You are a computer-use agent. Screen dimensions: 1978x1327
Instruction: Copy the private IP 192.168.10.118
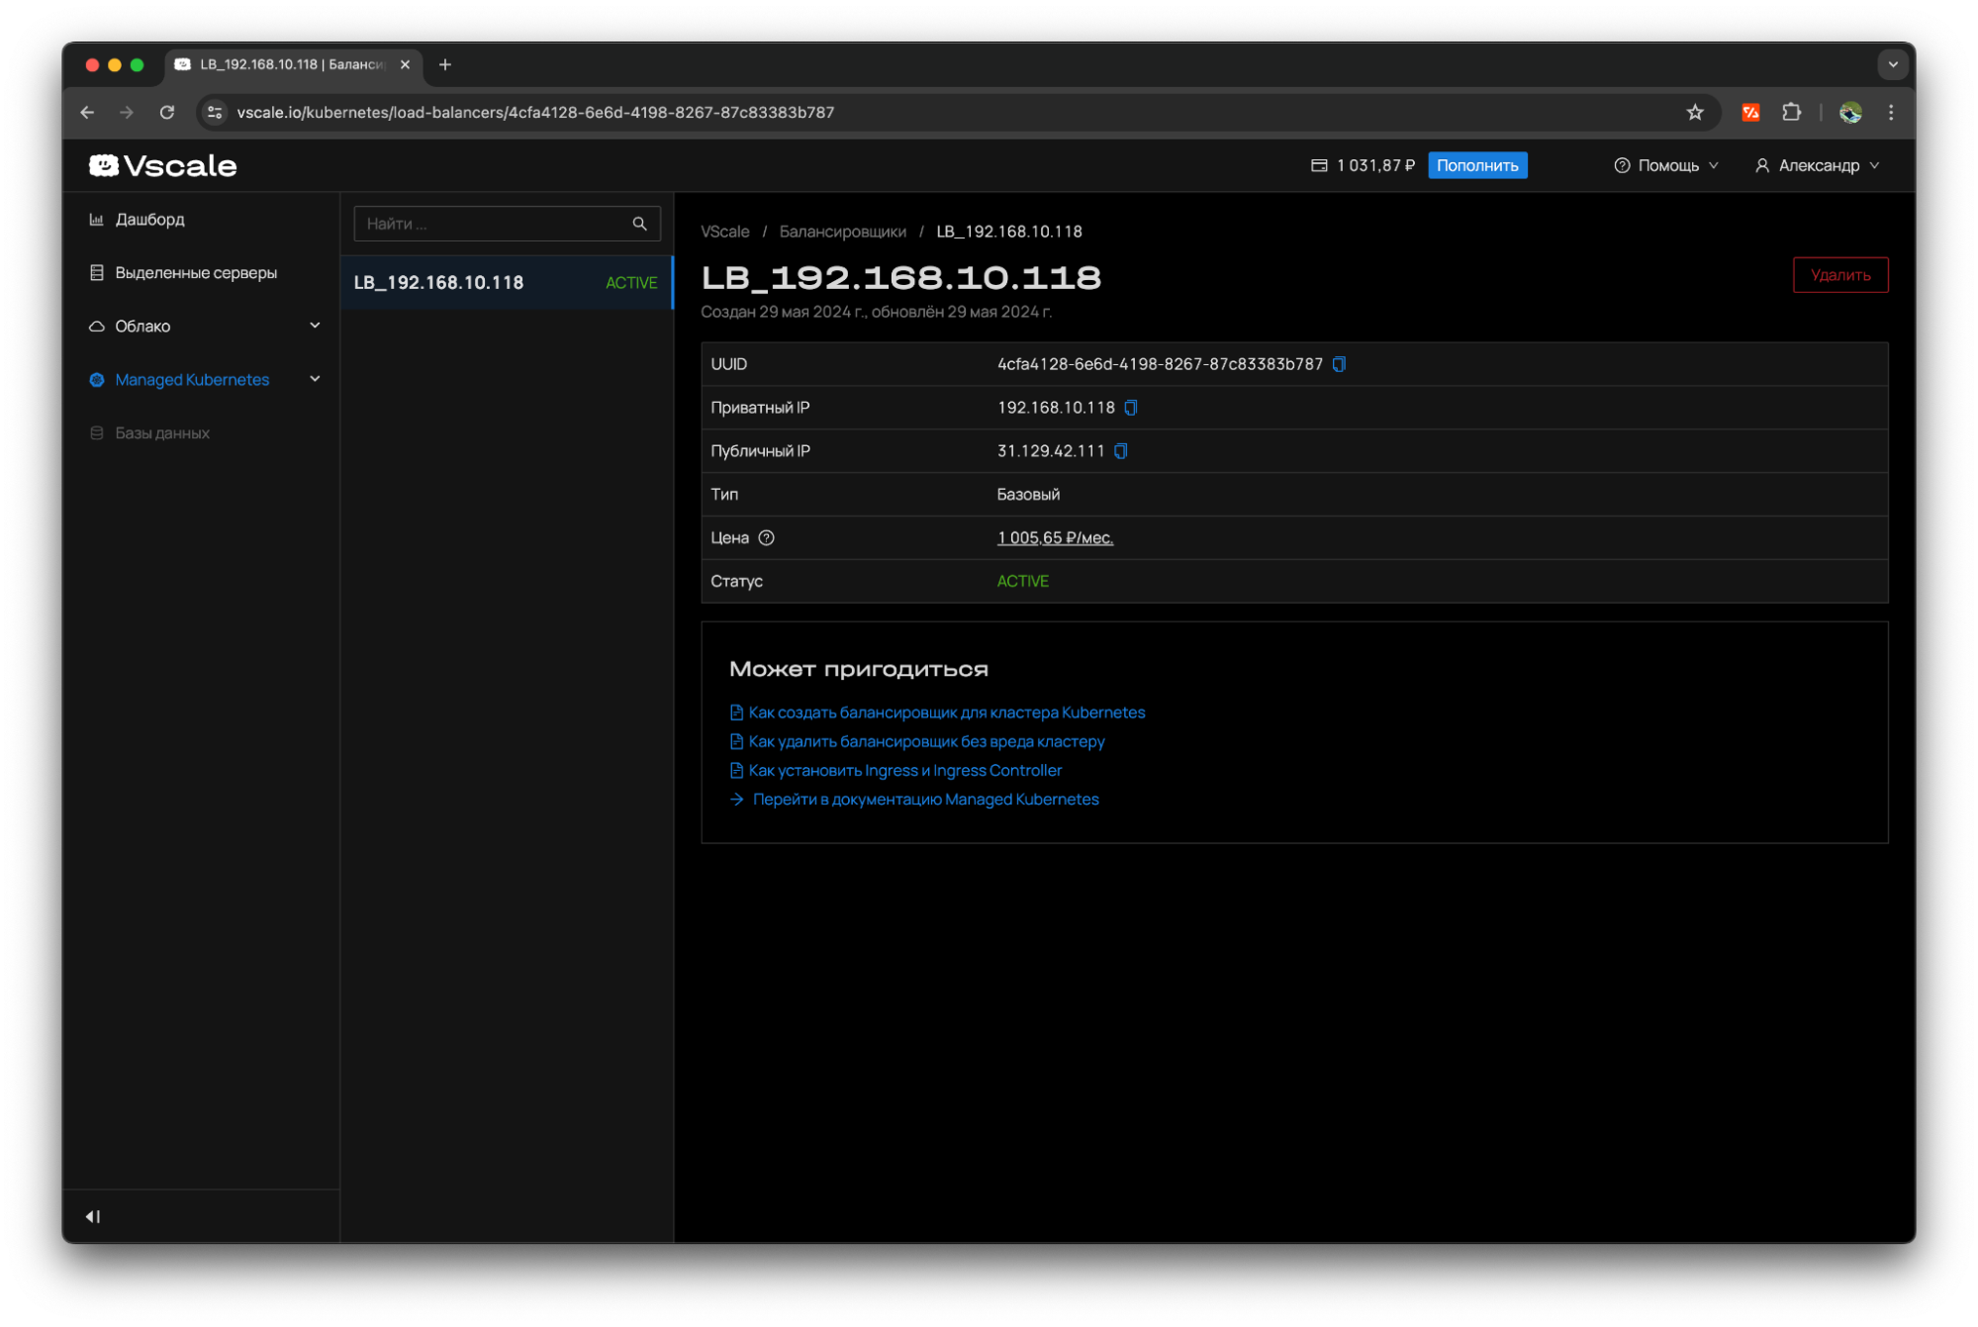click(x=1131, y=408)
